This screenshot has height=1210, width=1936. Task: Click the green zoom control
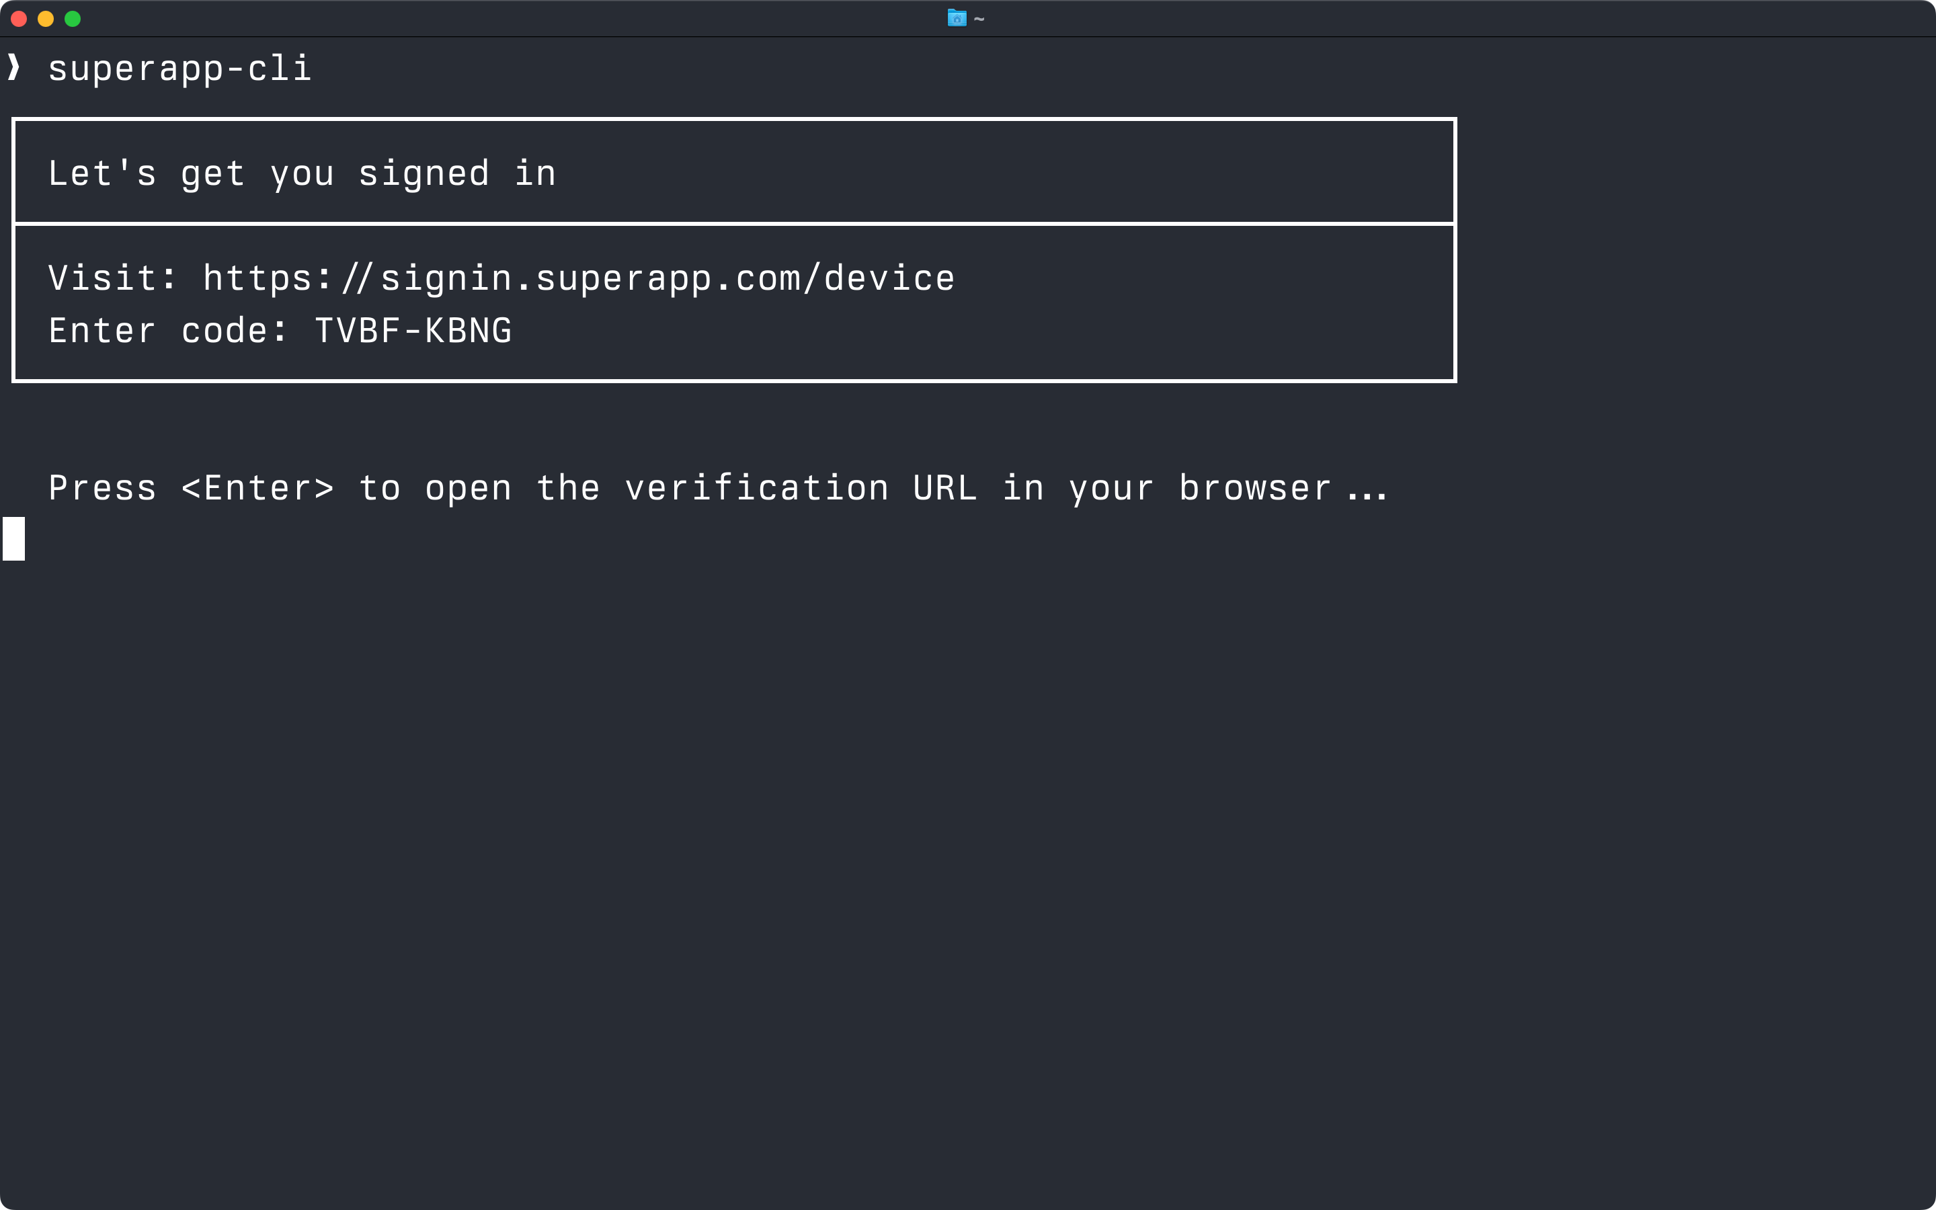pos(73,18)
